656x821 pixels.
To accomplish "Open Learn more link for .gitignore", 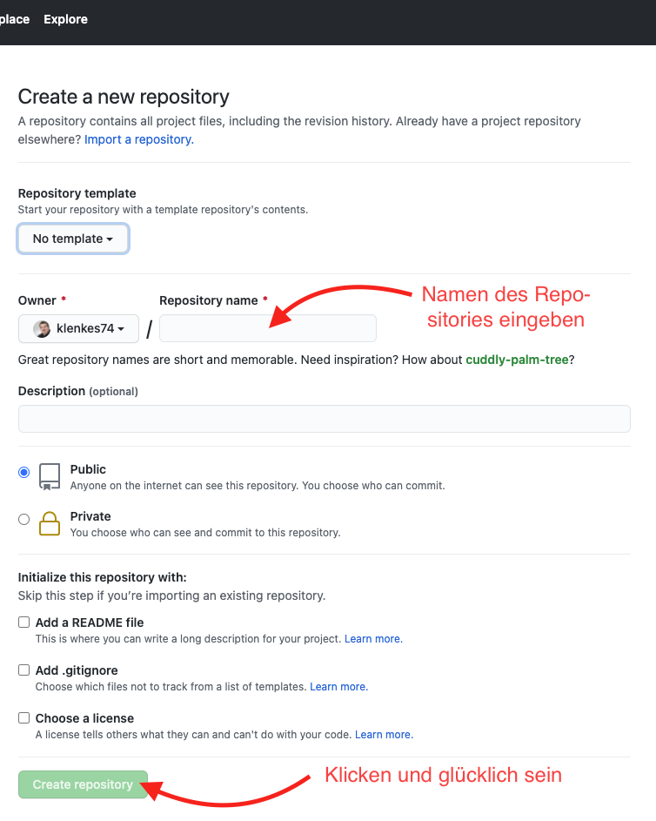I will [339, 686].
